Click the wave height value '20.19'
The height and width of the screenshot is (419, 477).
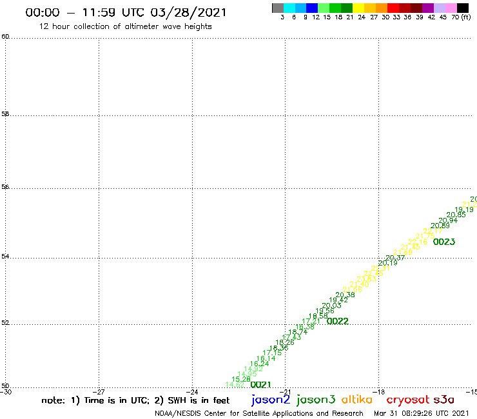388,263
